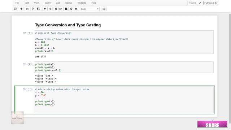Move the selected cell up
The image size is (231, 130).
click(x=45, y=9)
